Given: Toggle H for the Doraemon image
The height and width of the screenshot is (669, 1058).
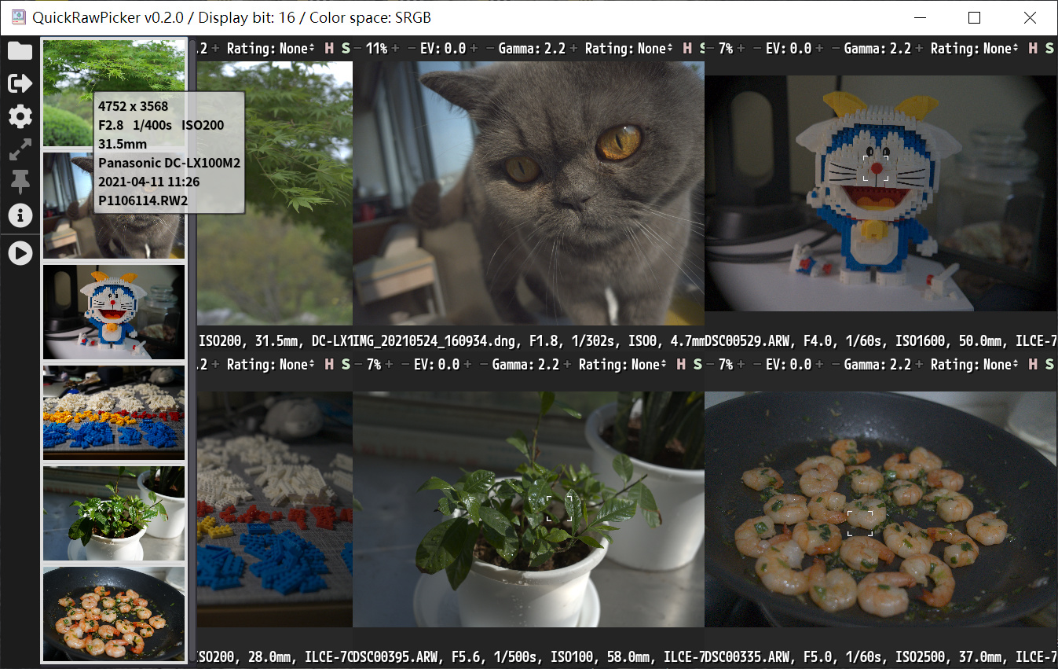Looking at the screenshot, I should click(1033, 49).
